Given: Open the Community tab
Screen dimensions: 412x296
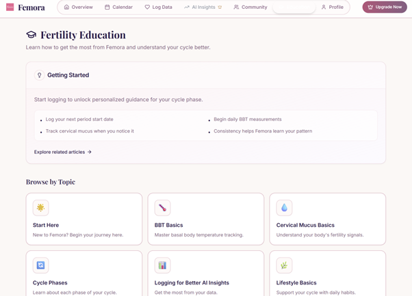Looking at the screenshot, I should pyautogui.click(x=250, y=7).
